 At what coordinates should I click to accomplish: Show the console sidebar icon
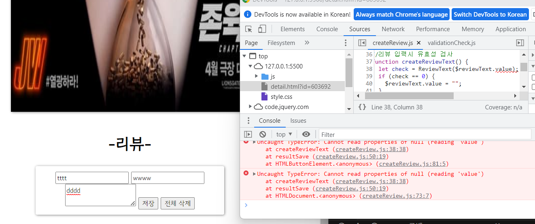(248, 134)
